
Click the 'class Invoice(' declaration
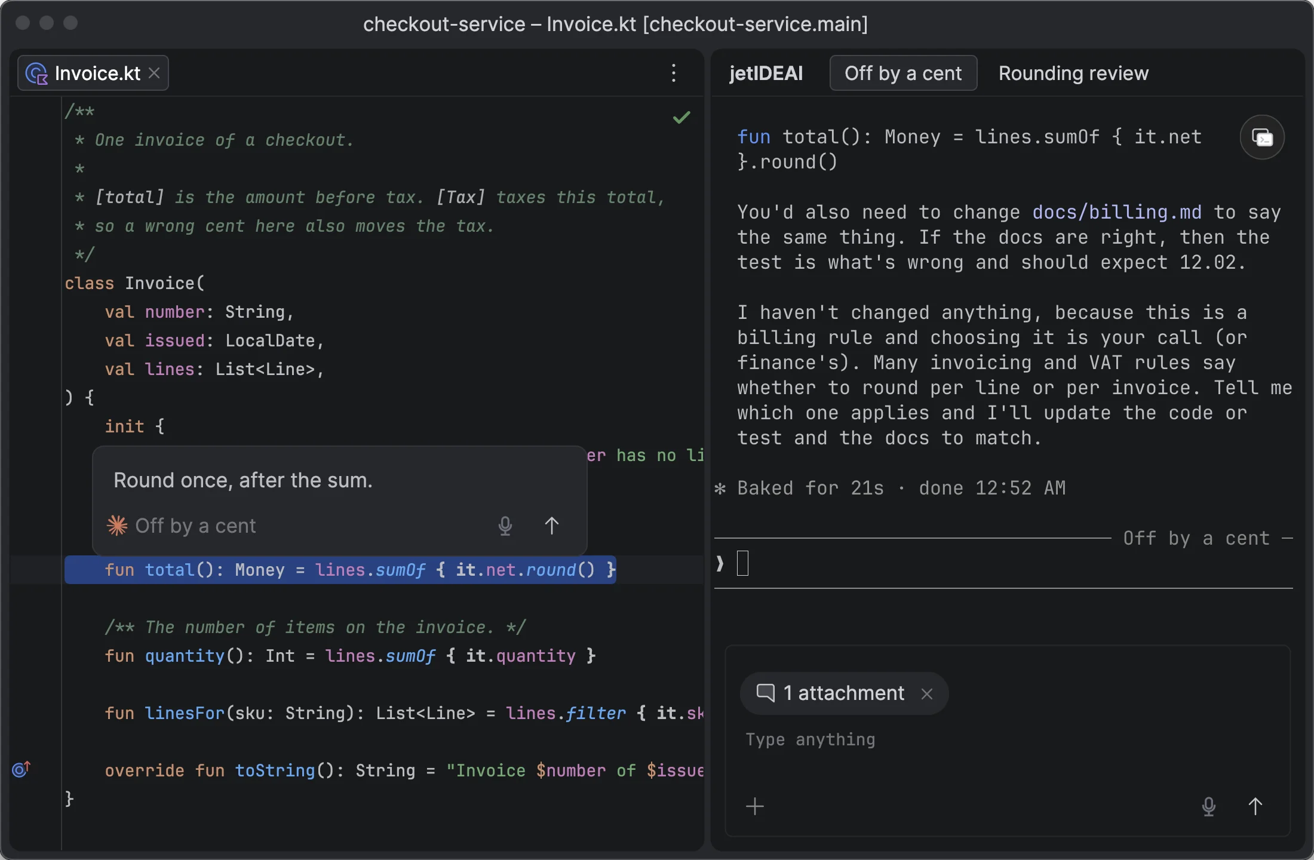135,283
